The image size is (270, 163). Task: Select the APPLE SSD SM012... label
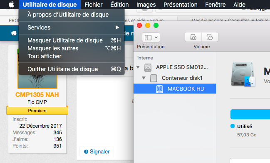click(x=182, y=67)
